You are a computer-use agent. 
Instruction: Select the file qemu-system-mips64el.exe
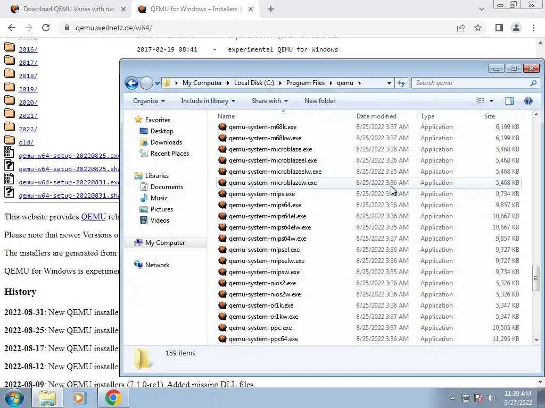pyautogui.click(x=267, y=216)
